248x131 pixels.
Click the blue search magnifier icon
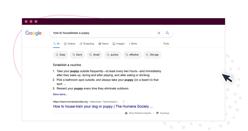(167, 33)
